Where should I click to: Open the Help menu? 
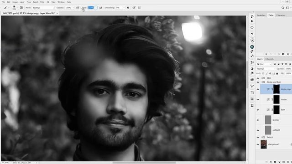pos(69,2)
